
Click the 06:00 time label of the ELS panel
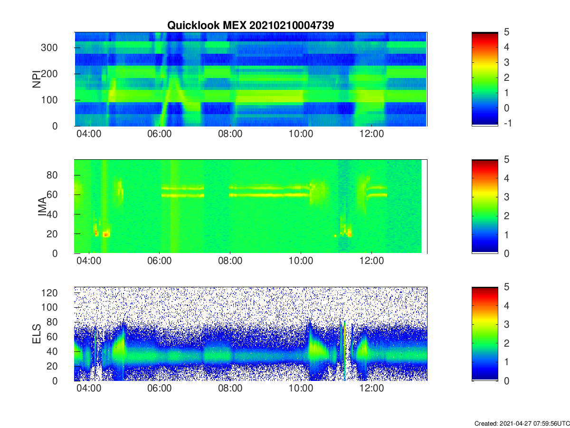[x=159, y=389]
